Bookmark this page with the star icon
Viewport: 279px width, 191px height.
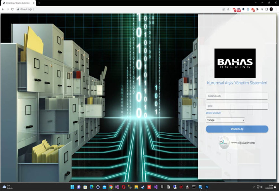coord(228,9)
